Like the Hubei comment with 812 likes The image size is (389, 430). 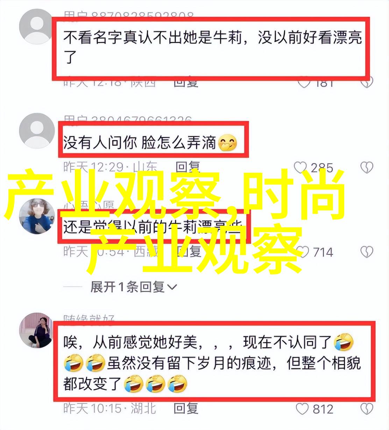coord(302,409)
